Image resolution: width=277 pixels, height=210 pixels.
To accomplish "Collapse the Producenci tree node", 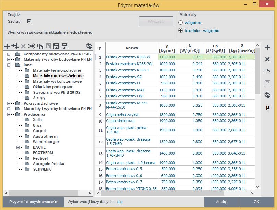I will point(9,114).
